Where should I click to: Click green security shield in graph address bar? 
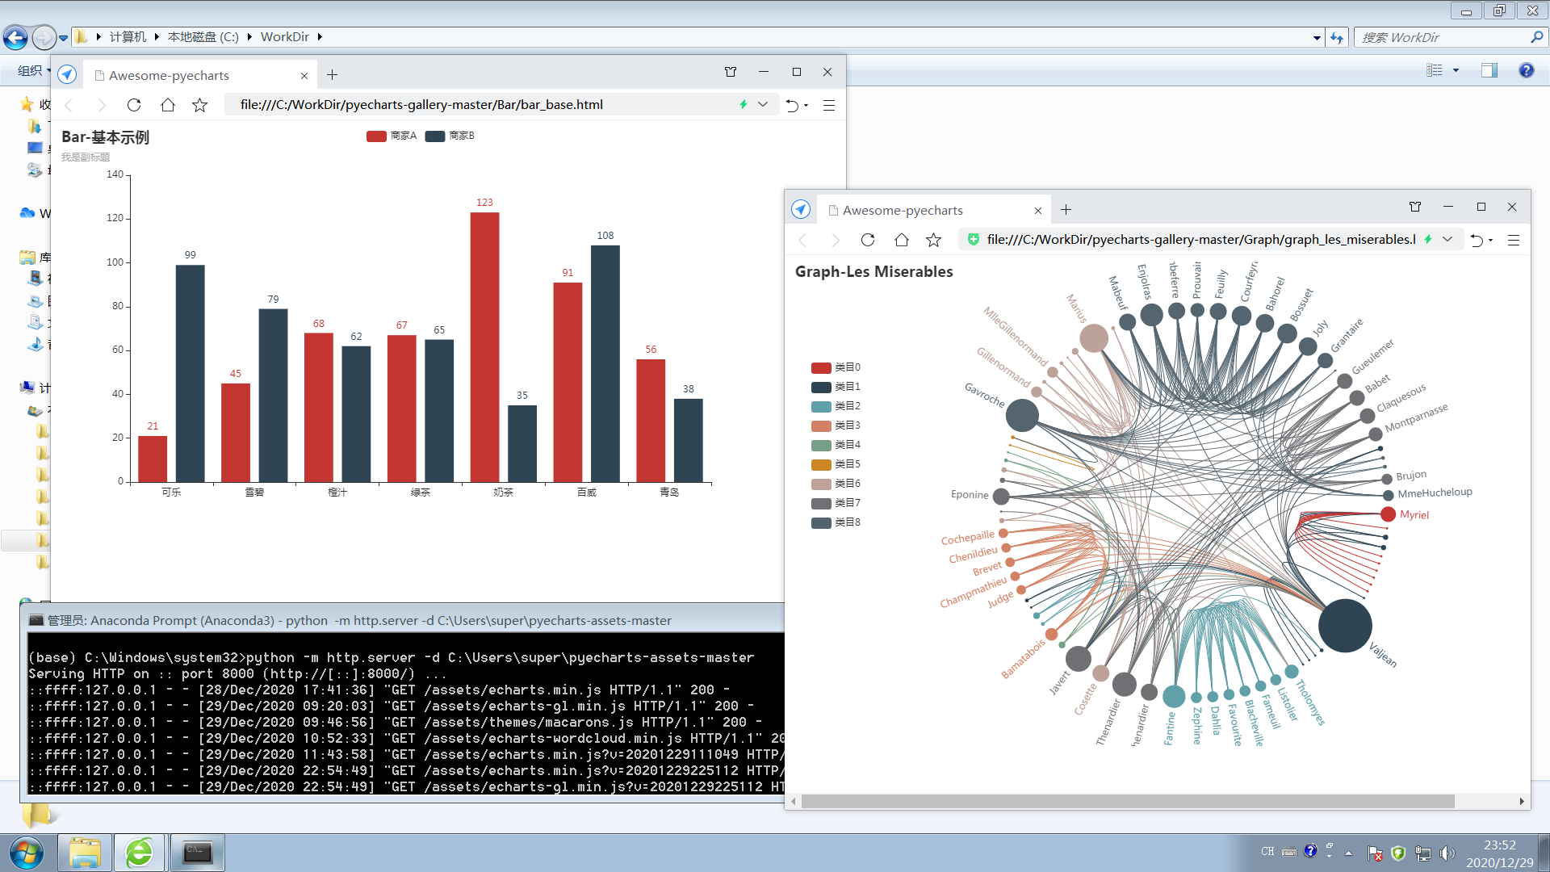(973, 239)
